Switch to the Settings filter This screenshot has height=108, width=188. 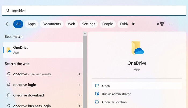point(89,24)
